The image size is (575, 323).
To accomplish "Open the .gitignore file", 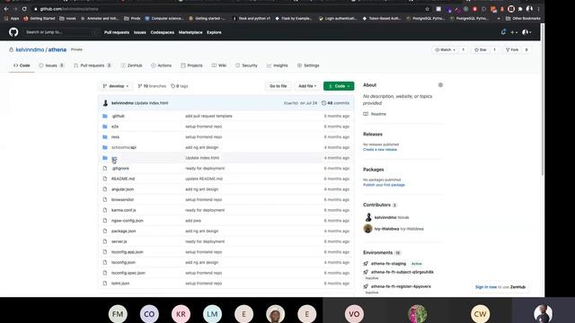I will click(x=120, y=168).
